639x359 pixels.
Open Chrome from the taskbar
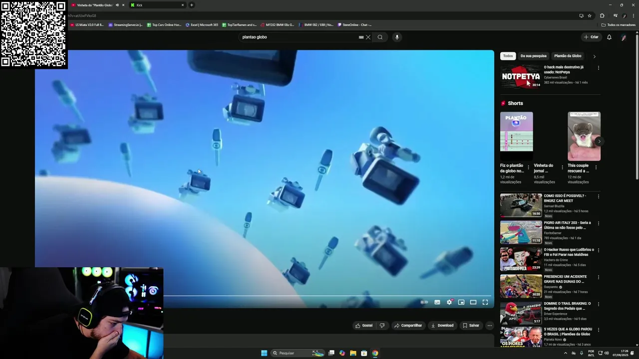375,353
